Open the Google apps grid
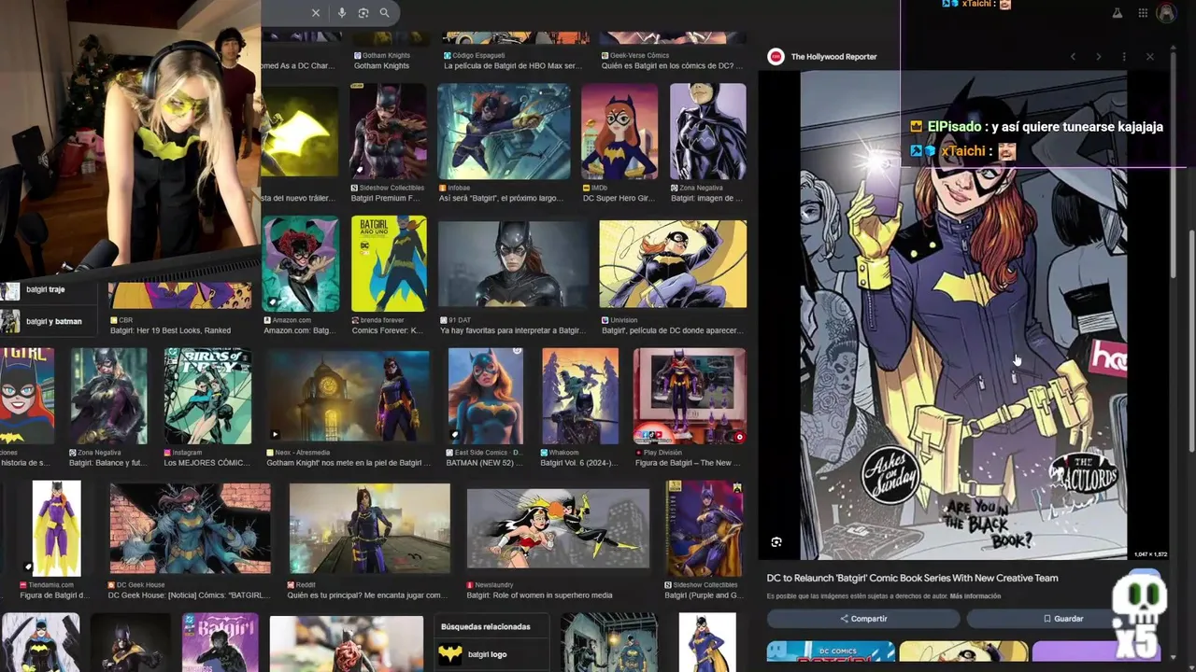Screen dimensions: 1196x672 pyautogui.click(x=1143, y=13)
